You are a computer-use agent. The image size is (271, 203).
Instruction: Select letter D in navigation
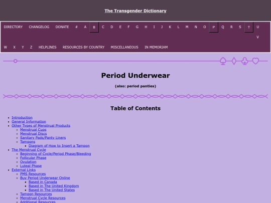[x=112, y=27]
